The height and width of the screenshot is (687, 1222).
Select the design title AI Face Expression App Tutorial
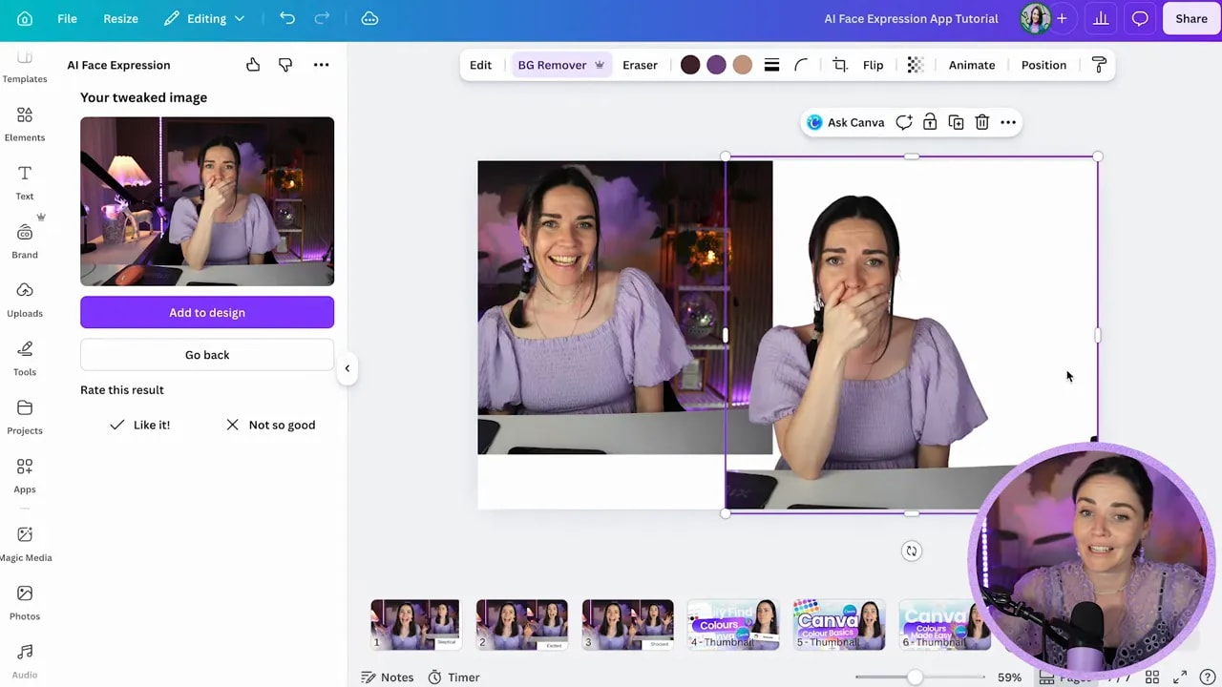(x=911, y=18)
